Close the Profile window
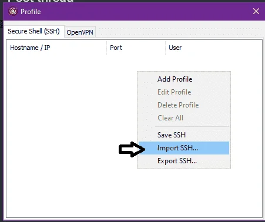This screenshot has height=222, width=265. tap(256, 11)
